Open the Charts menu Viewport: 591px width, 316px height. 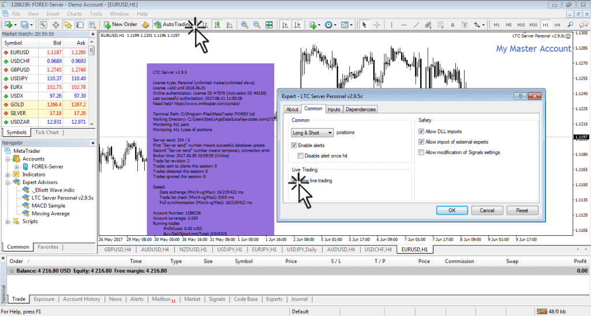74,14
